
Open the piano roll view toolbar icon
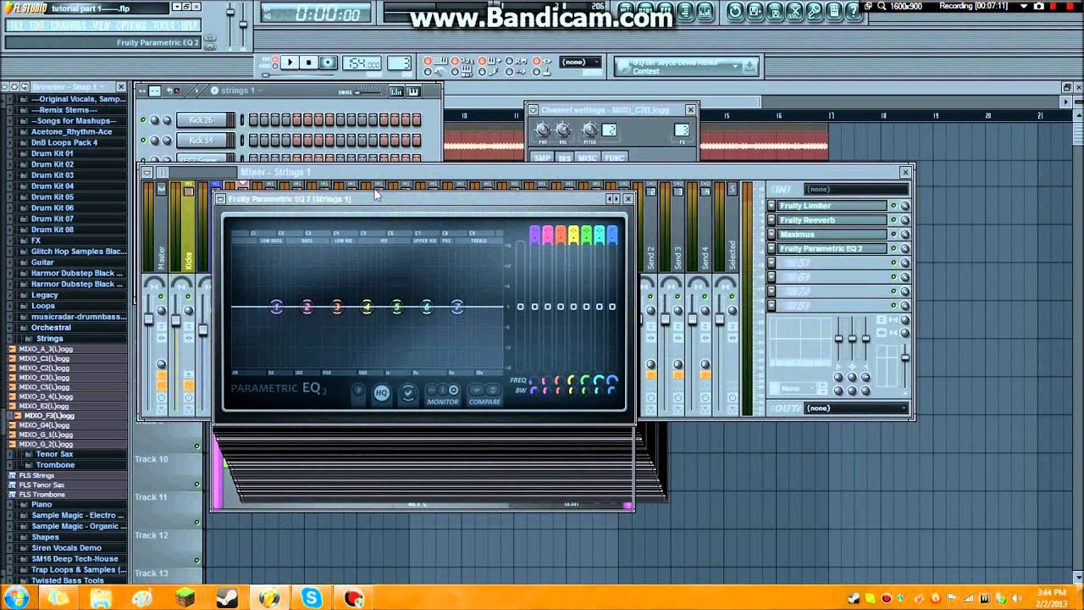tap(665, 12)
